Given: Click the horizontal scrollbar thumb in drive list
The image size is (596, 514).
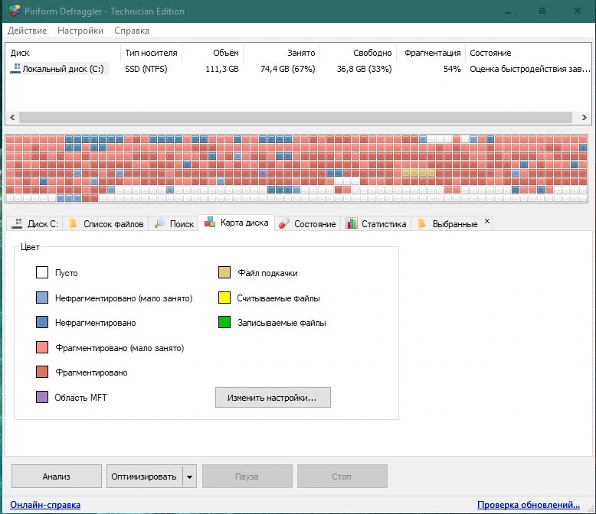Looking at the screenshot, I should [296, 117].
